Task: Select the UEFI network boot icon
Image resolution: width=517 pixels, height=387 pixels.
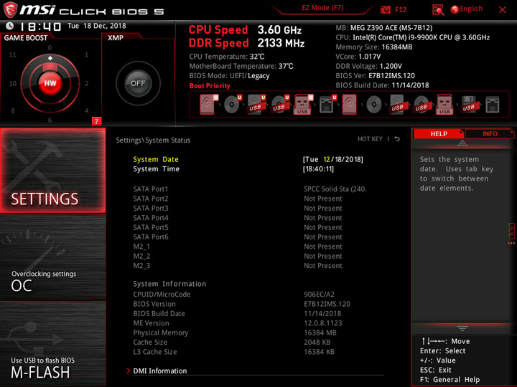Action: 327,105
